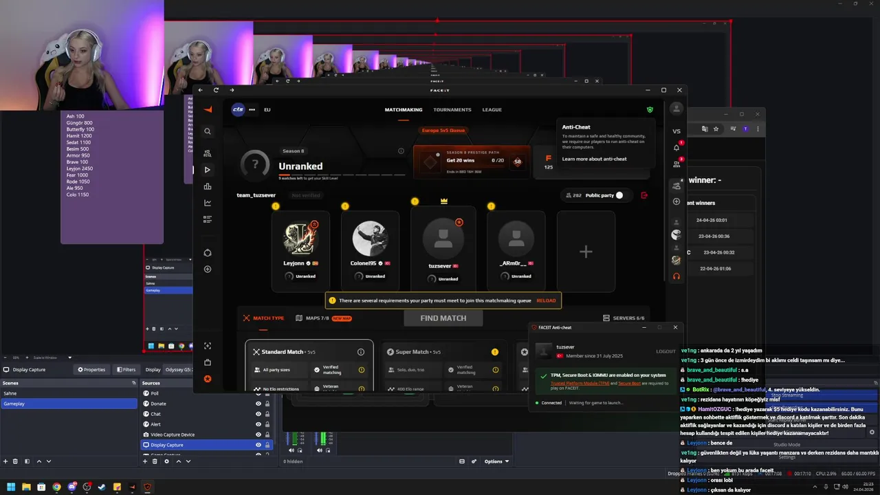This screenshot has width=880, height=495.
Task: Open OBS Filters button
Action: pos(126,369)
